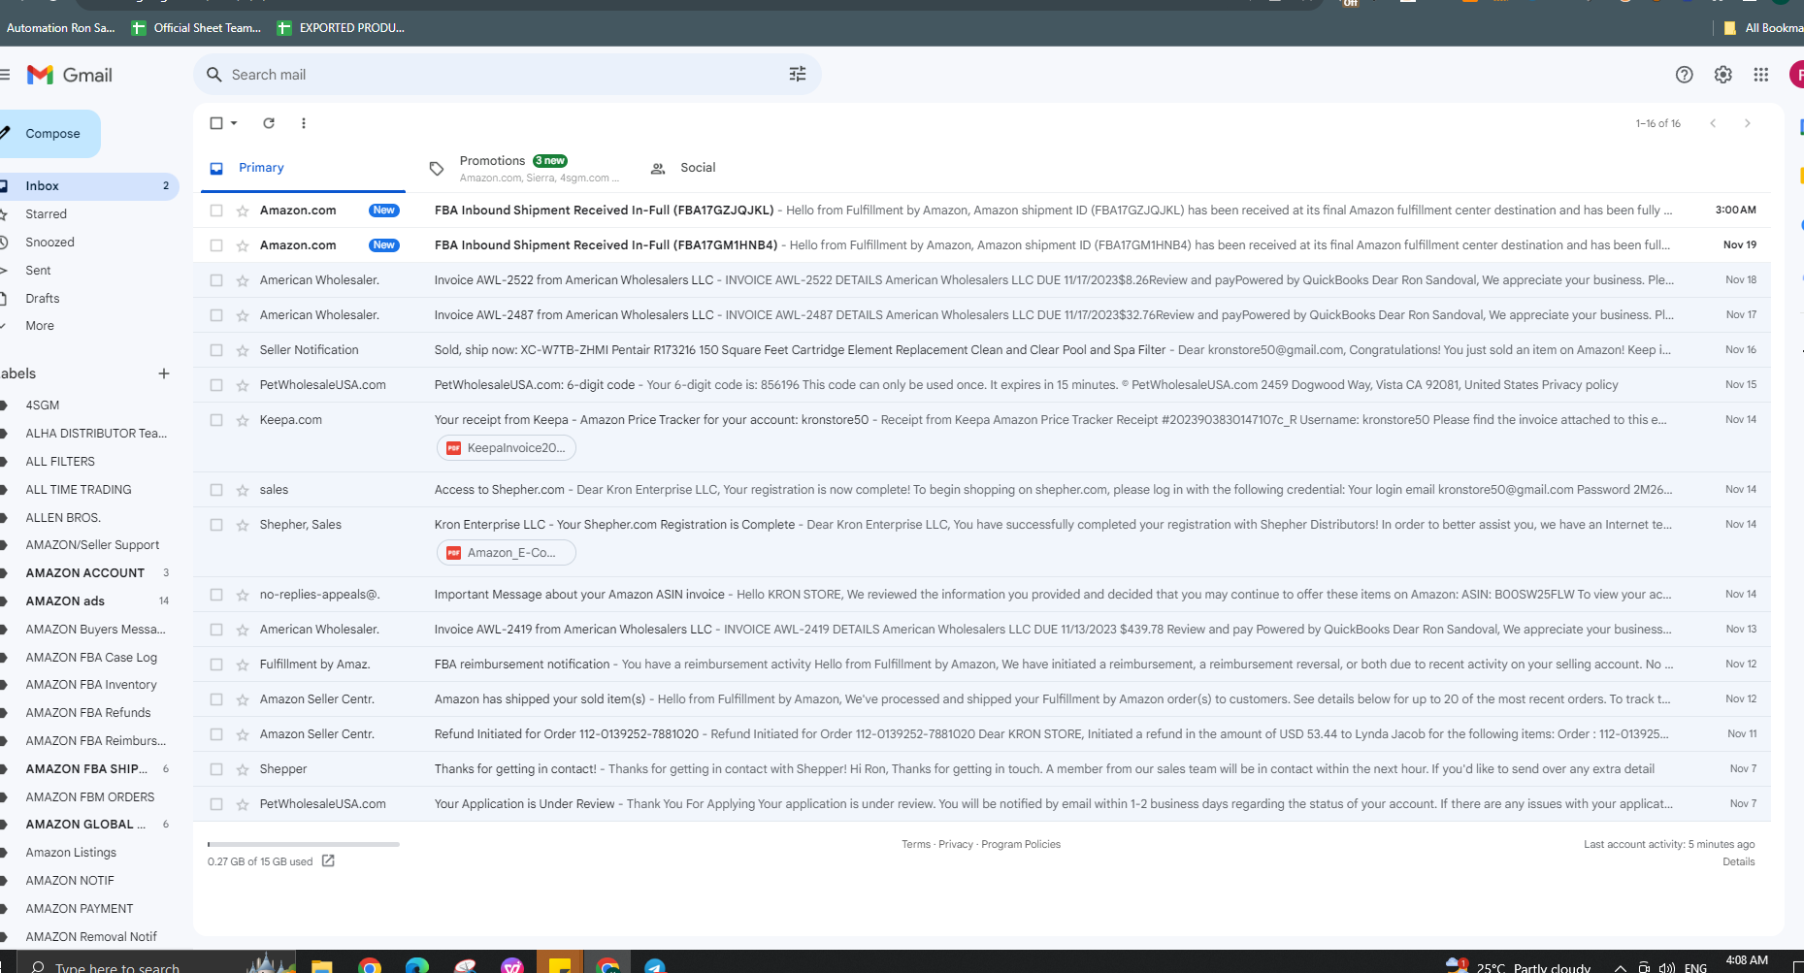1804x973 pixels.
Task: Click the Gmail logo
Action: pyautogui.click(x=70, y=75)
